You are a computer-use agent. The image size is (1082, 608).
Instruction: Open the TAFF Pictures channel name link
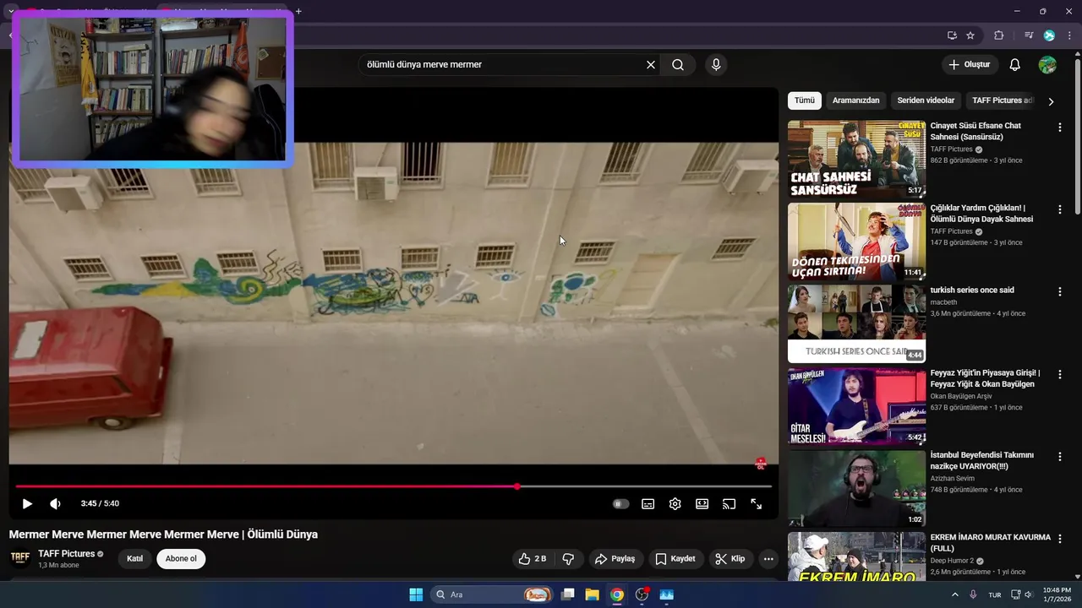pyautogui.click(x=67, y=554)
